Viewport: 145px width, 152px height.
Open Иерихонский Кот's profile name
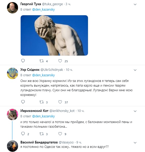click(34, 111)
